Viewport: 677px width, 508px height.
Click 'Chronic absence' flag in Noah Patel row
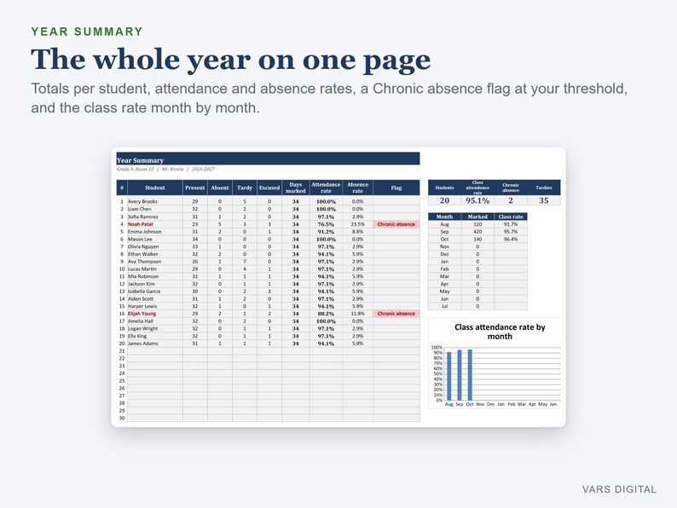tap(396, 224)
